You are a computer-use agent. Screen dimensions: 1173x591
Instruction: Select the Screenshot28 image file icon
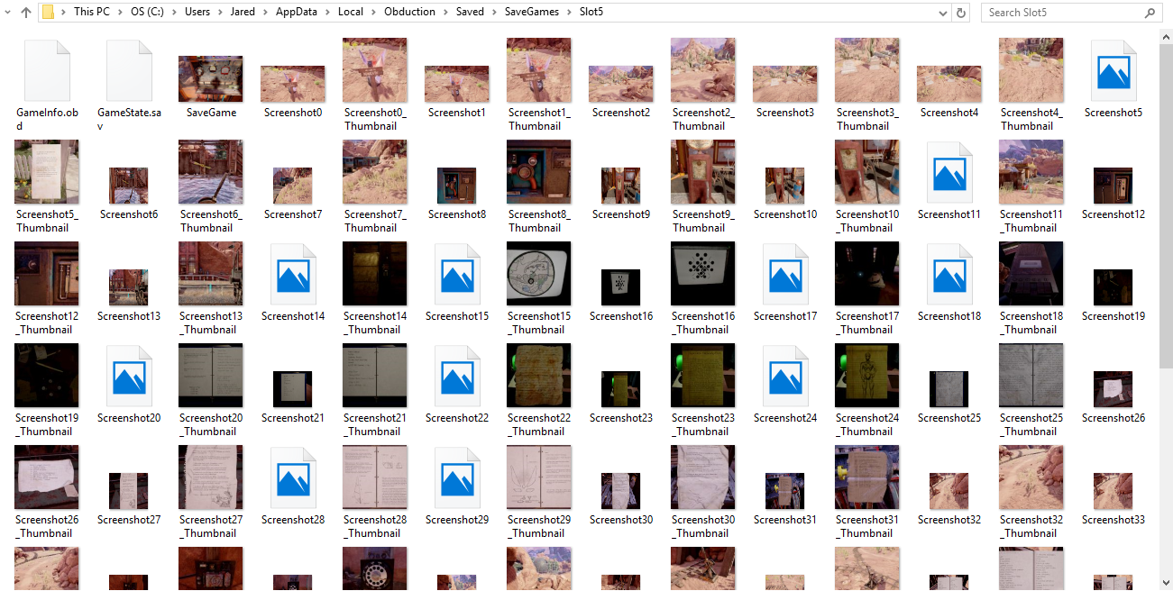[292, 478]
